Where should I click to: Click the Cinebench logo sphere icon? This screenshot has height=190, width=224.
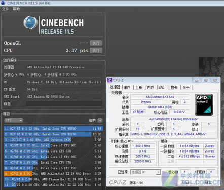(30, 23)
